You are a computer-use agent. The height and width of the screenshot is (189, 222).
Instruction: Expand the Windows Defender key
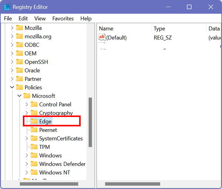[x=27, y=164]
